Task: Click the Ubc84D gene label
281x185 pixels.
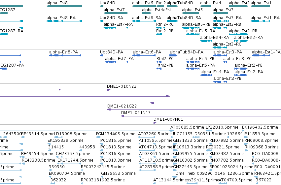Action: pyautogui.click(x=107, y=3)
